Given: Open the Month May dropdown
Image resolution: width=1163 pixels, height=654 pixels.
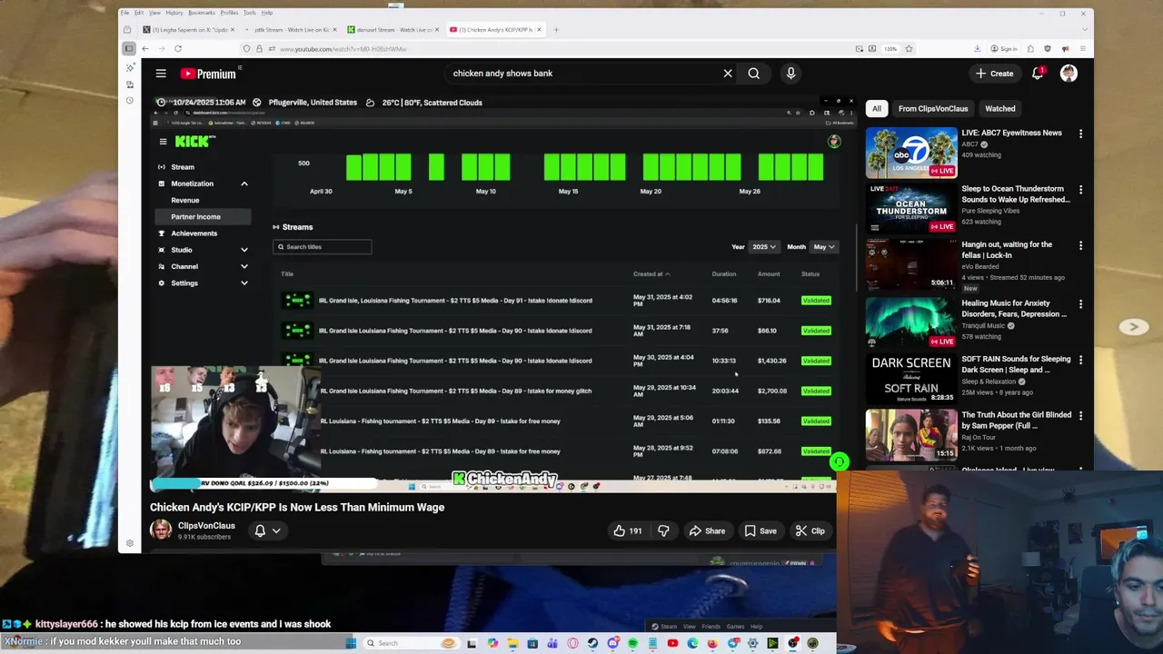Looking at the screenshot, I should coord(824,247).
